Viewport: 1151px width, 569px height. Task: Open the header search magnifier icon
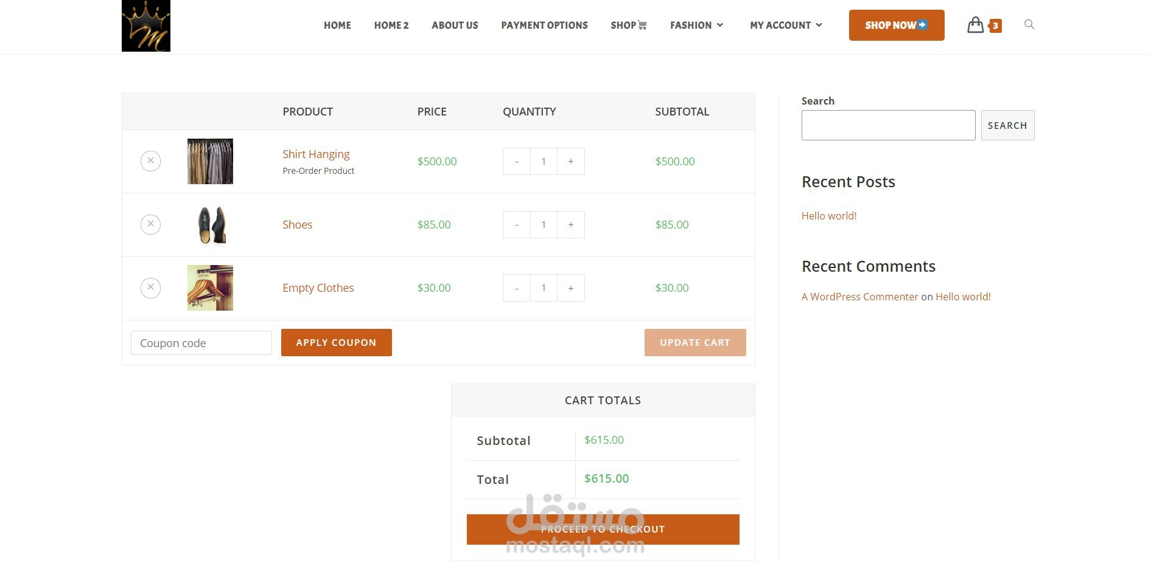[1029, 24]
